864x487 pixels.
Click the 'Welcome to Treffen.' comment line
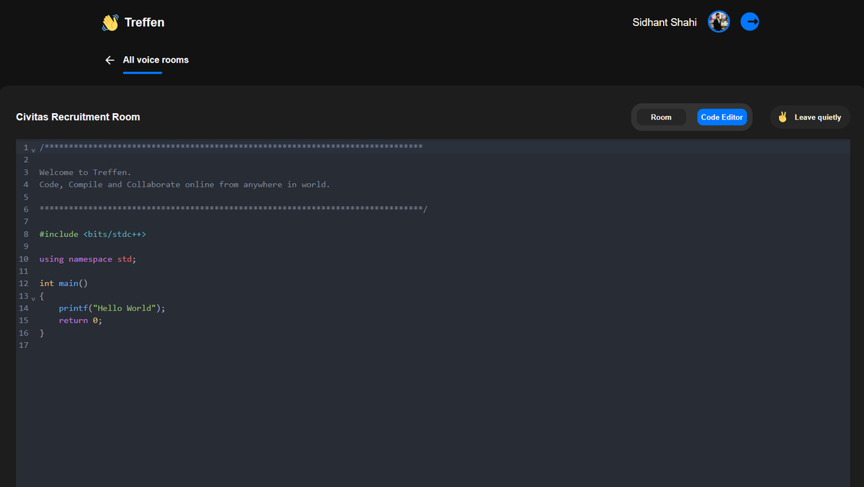pos(85,172)
